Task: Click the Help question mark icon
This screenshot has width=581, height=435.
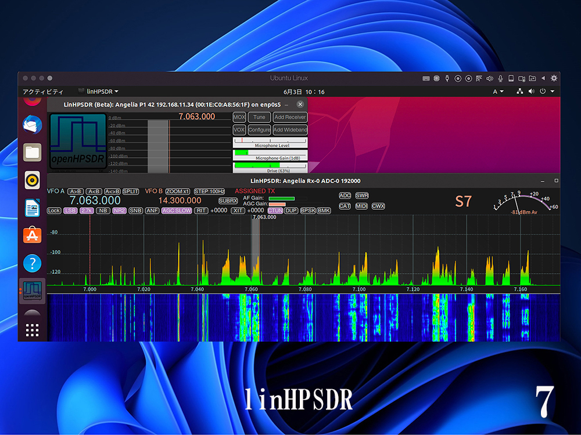Action: 33,263
